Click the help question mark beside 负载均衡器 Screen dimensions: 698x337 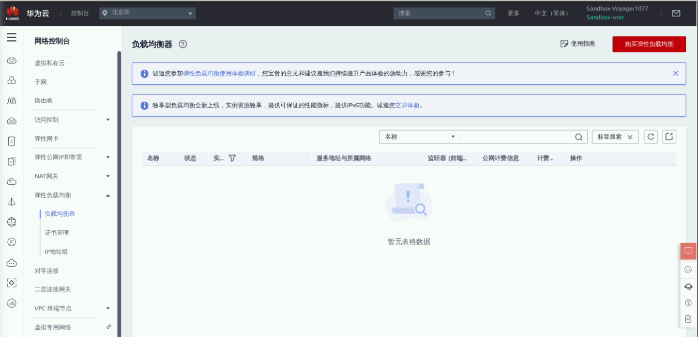point(183,44)
